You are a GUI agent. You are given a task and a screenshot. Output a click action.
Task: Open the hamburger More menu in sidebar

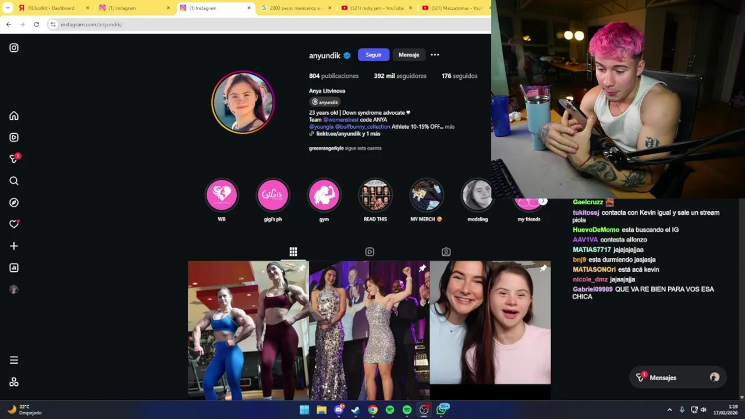[x=14, y=360]
